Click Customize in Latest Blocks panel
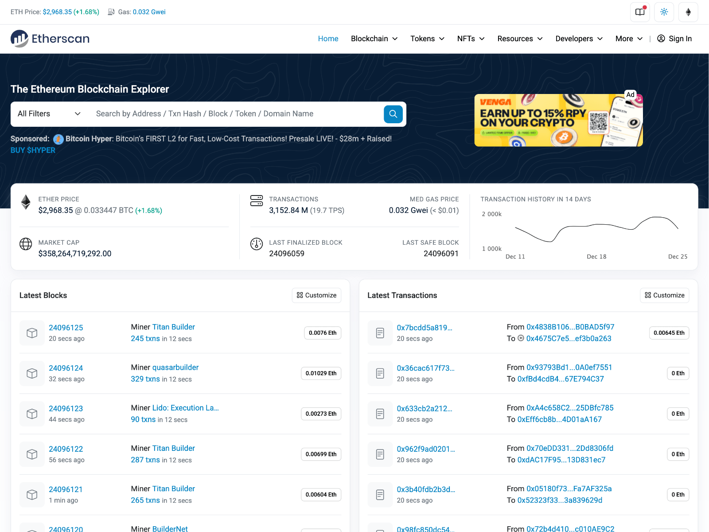Screen dimensions: 709x532 (x=316, y=295)
